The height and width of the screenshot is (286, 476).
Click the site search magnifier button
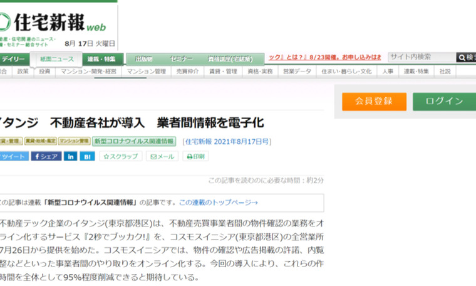click(465, 58)
